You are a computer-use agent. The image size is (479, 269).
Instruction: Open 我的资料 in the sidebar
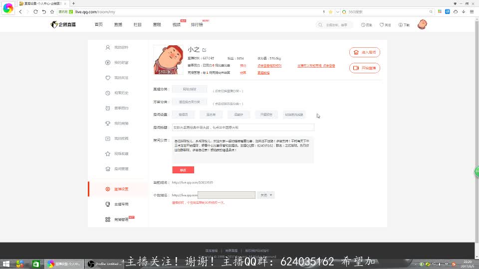point(120,48)
